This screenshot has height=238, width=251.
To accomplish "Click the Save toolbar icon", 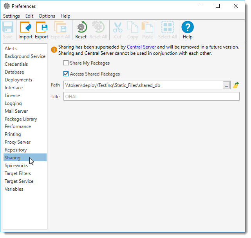I will (8, 30).
